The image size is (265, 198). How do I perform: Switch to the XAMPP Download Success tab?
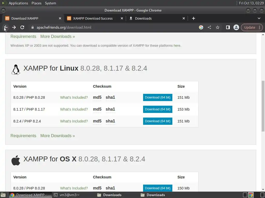(x=95, y=18)
